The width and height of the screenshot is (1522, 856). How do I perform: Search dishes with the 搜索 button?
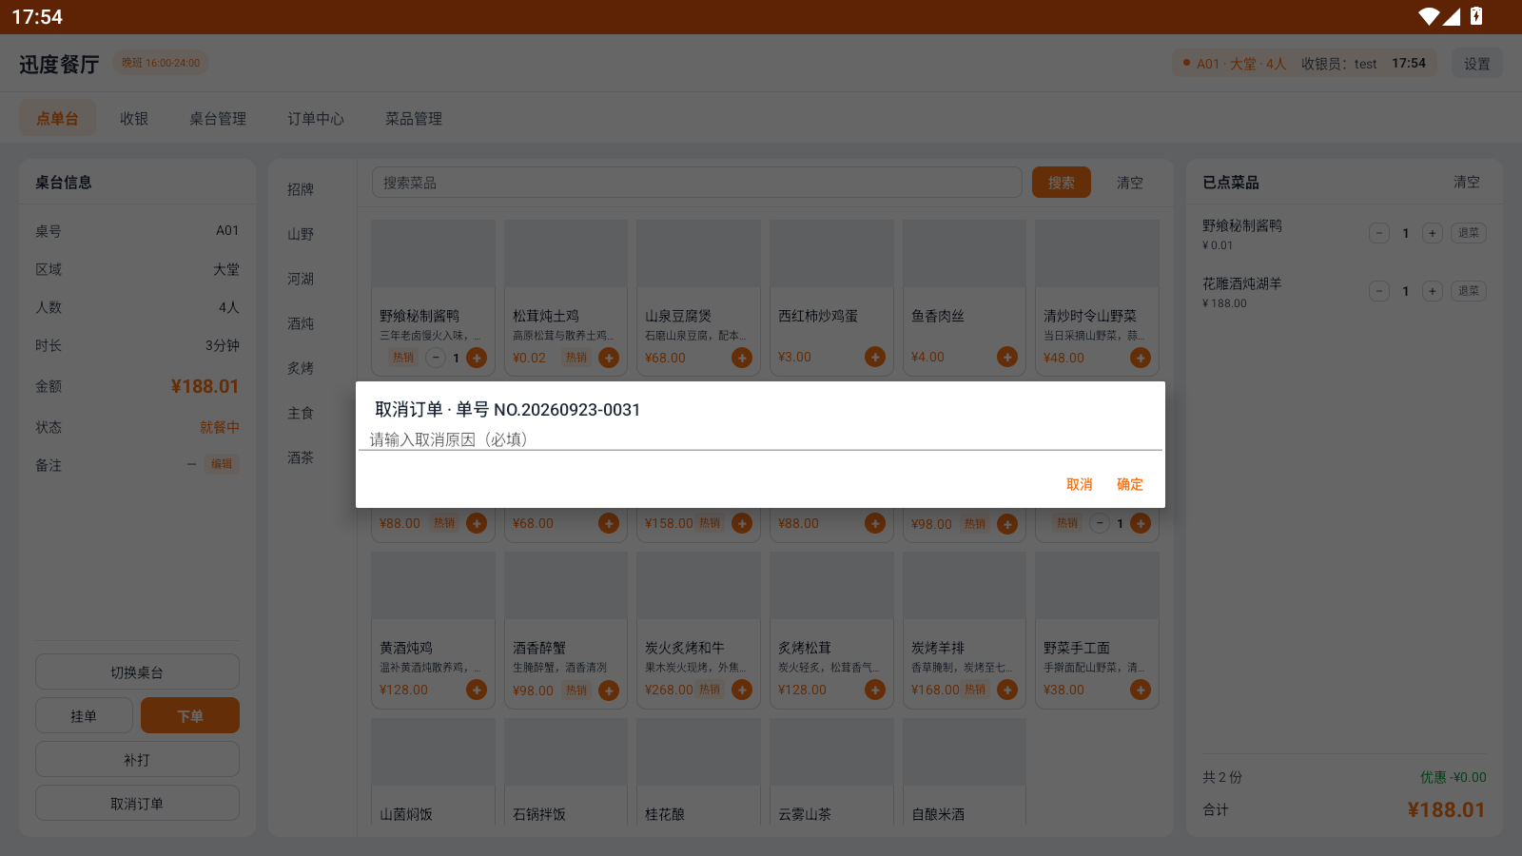pyautogui.click(x=1062, y=183)
